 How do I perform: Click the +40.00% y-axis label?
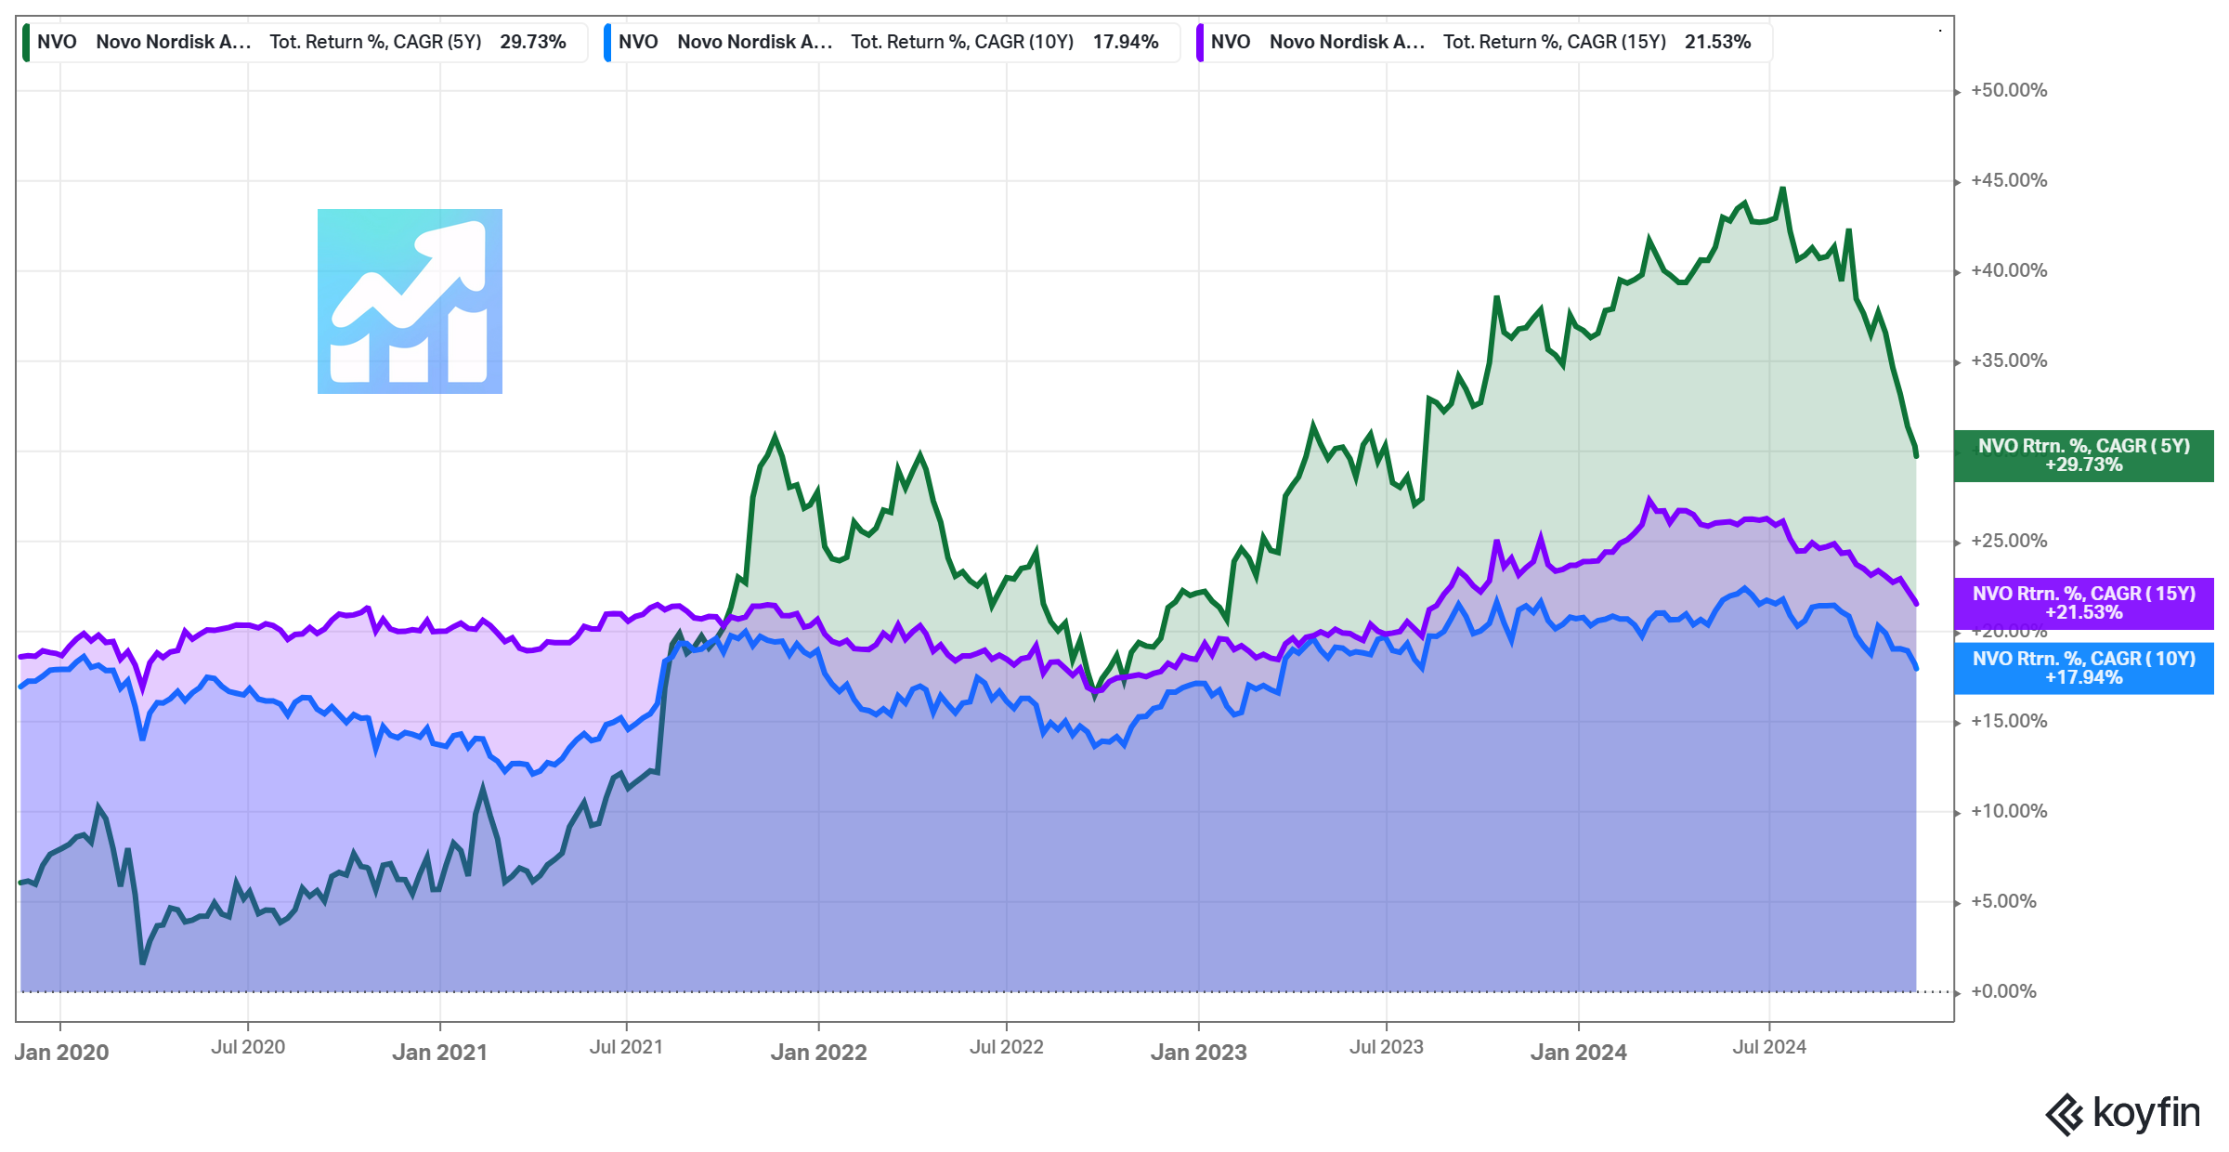(x=2009, y=270)
